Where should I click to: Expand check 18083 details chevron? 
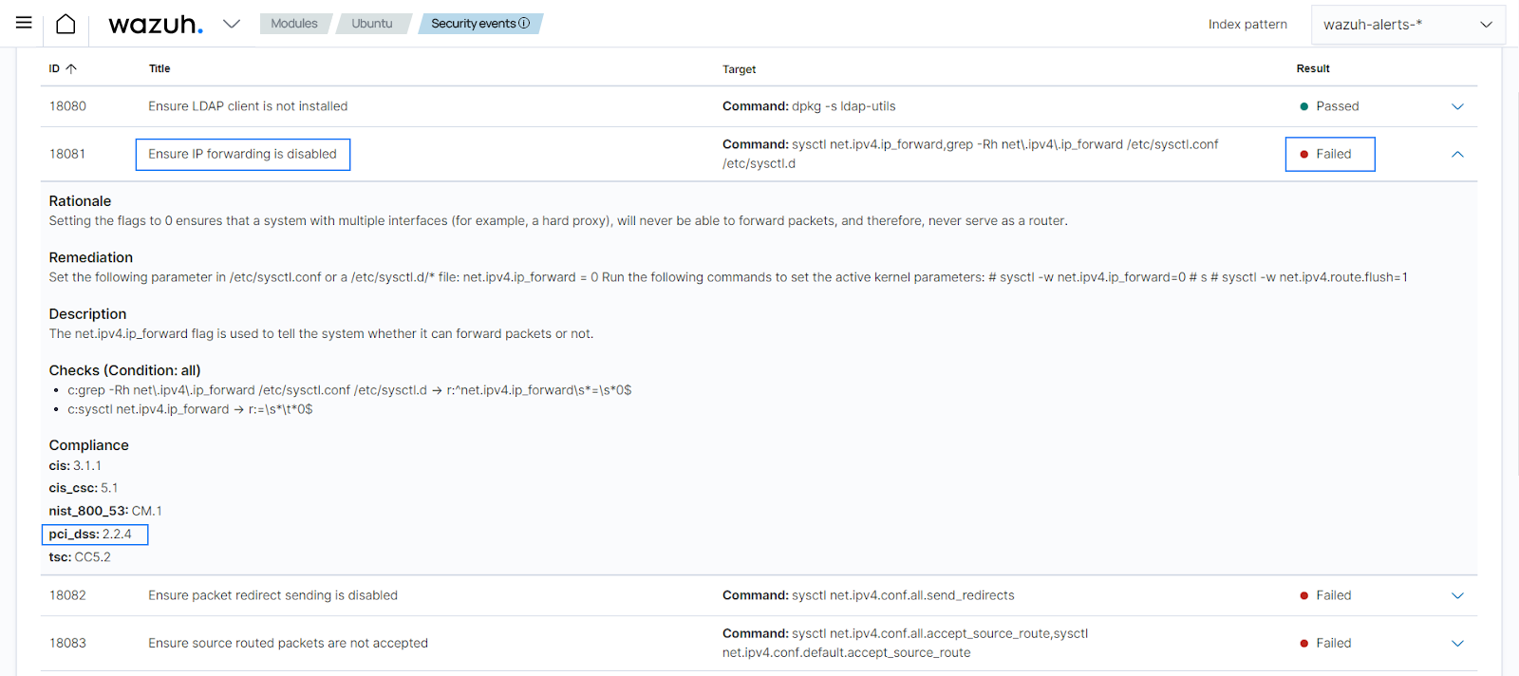pyautogui.click(x=1457, y=643)
